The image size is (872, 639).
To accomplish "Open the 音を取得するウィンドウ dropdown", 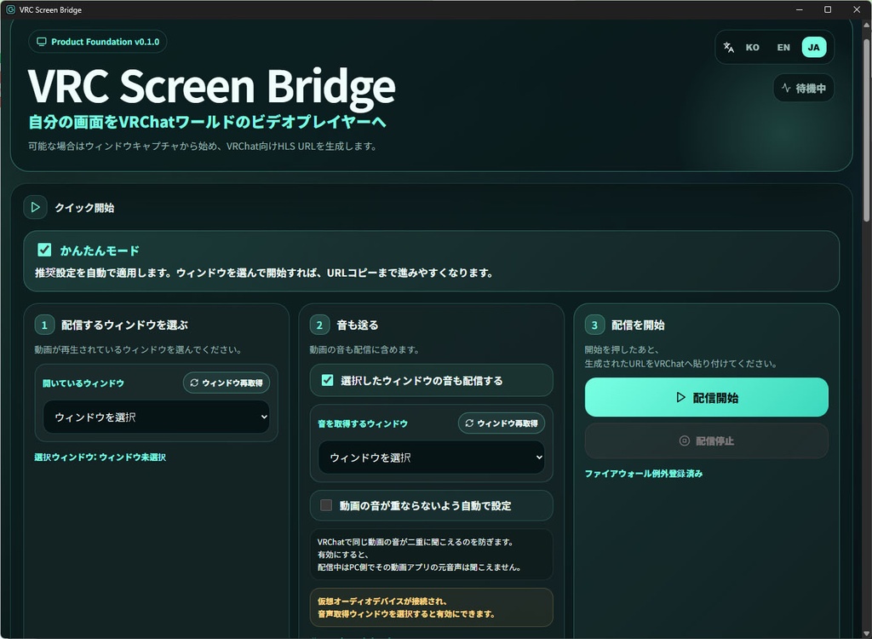I will click(x=432, y=458).
